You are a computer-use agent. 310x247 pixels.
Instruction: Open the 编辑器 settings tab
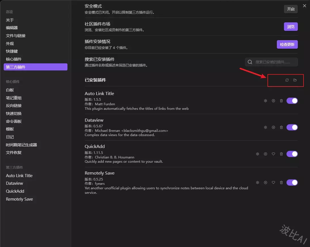[36, 28]
